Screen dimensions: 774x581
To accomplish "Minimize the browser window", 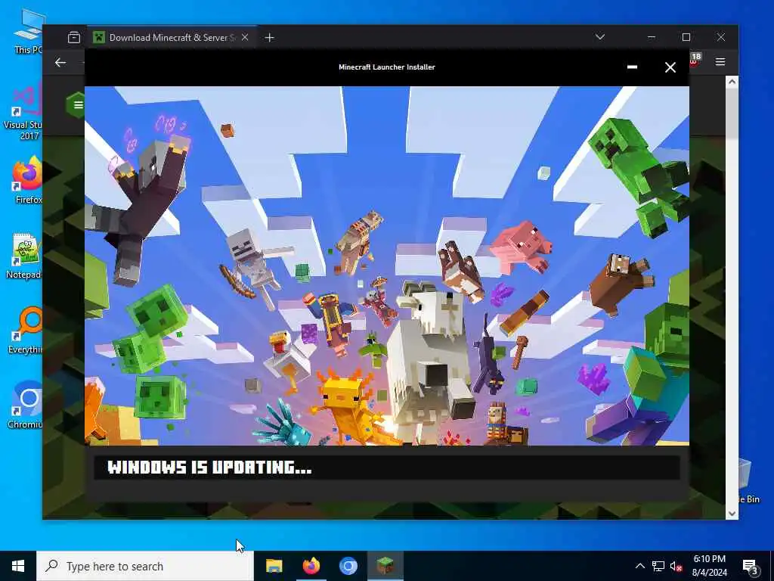I will [x=652, y=37].
